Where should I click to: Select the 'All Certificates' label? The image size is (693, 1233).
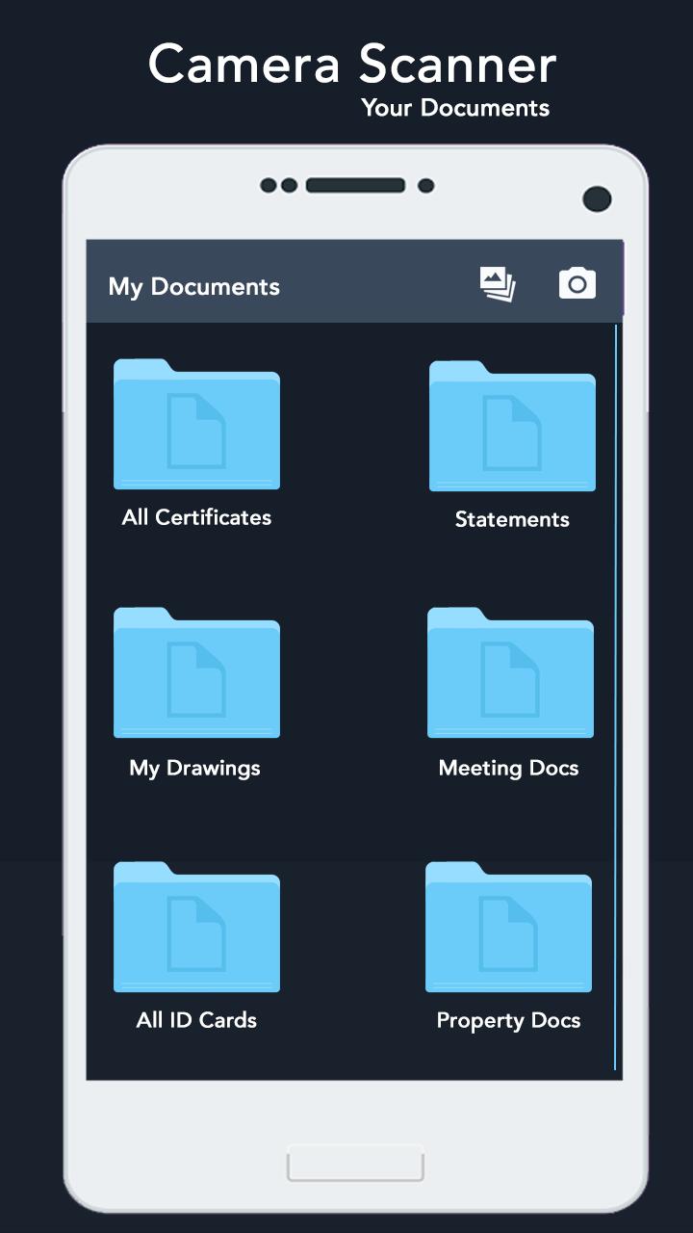196,517
